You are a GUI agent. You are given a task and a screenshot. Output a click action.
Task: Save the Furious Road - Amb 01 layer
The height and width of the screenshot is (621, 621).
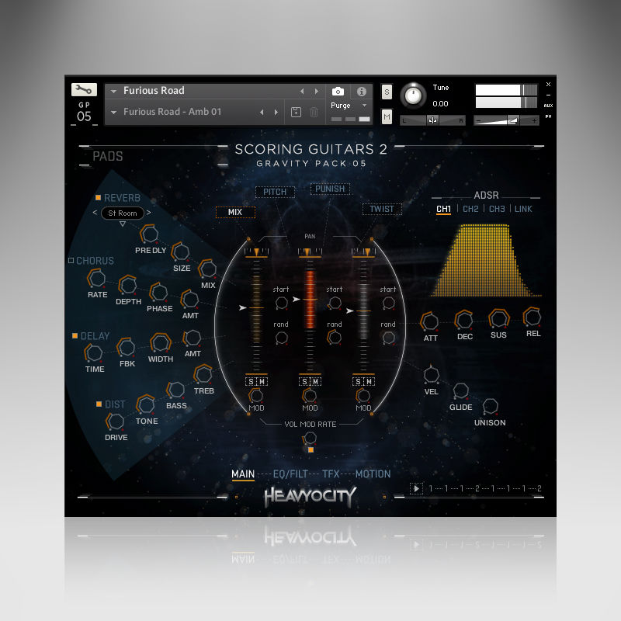[297, 112]
